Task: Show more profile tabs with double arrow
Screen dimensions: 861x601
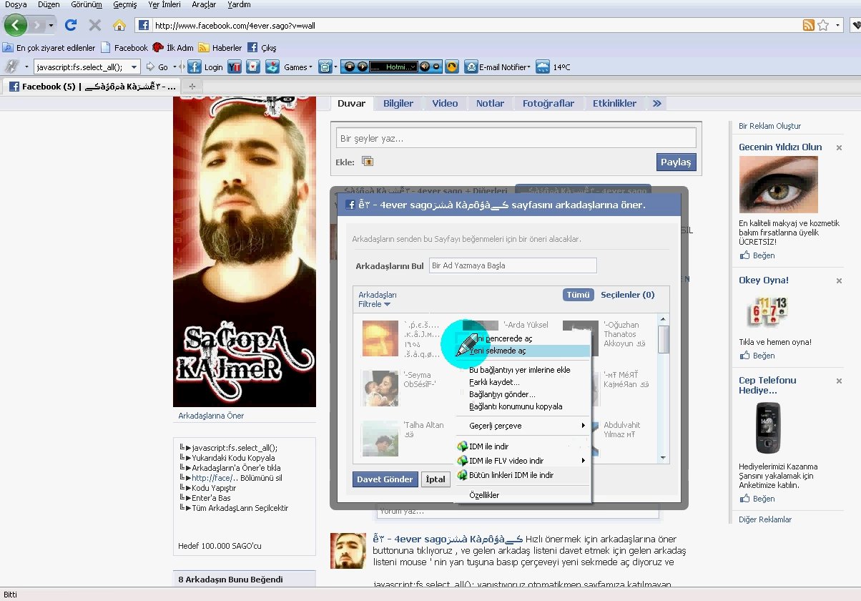Action: [x=656, y=103]
